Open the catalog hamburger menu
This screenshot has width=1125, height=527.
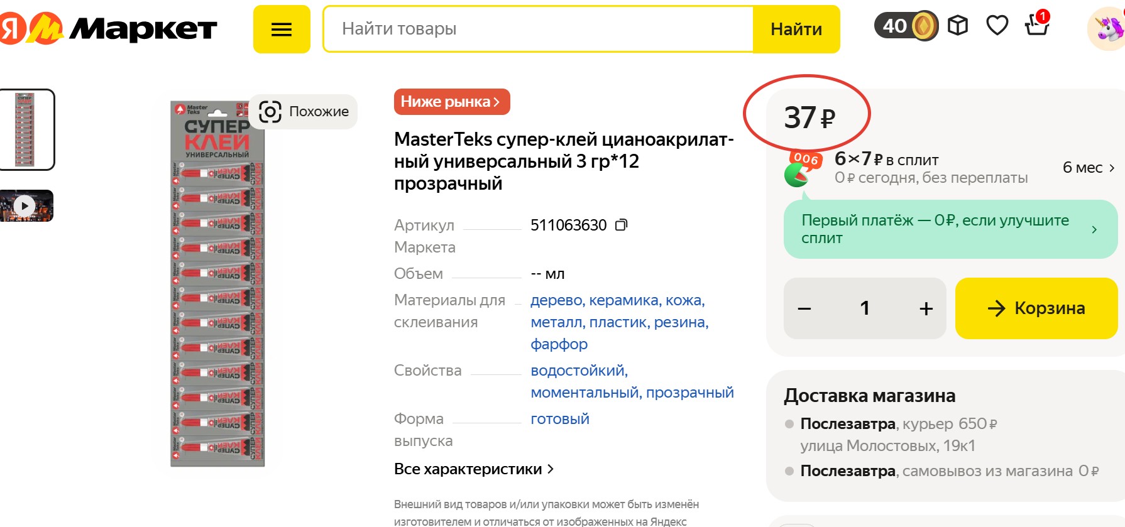pos(282,29)
